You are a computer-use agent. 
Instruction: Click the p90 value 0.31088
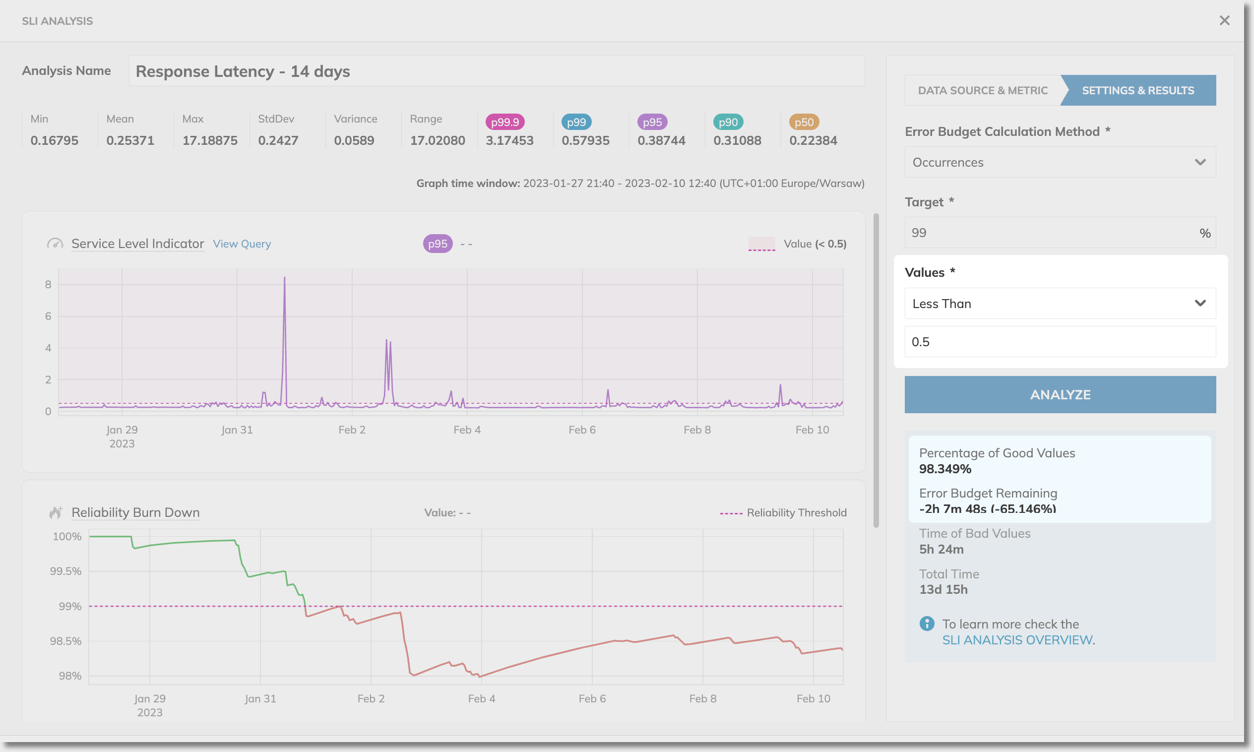pyautogui.click(x=738, y=140)
